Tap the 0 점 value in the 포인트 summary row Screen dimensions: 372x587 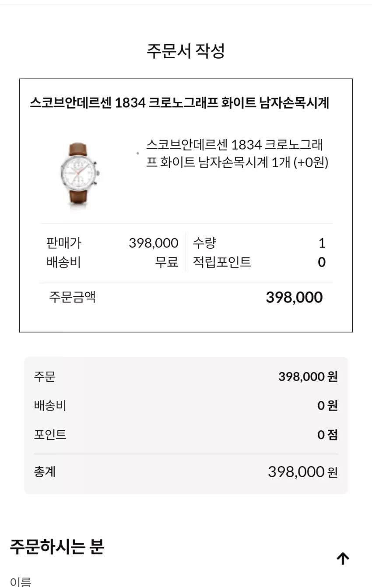click(328, 435)
